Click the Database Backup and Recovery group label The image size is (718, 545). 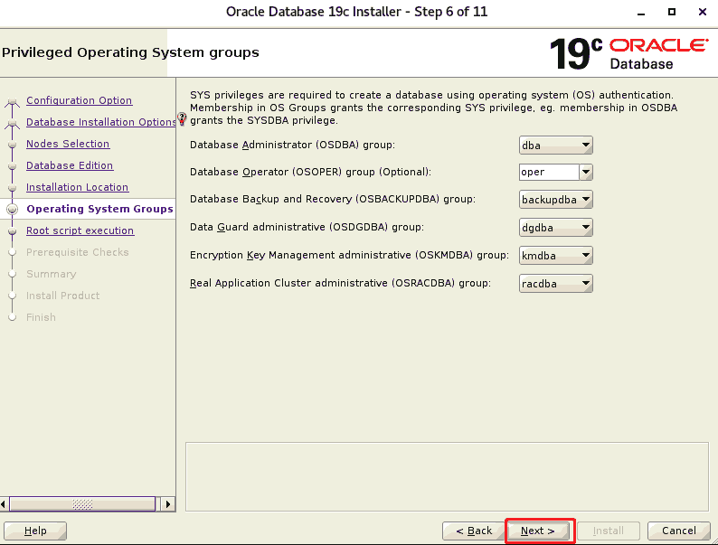(333, 199)
